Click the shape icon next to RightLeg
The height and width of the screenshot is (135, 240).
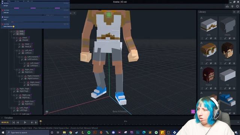(x=20, y=97)
